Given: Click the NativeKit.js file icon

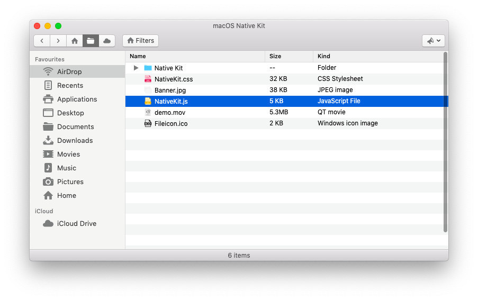Looking at the screenshot, I should pos(148,101).
